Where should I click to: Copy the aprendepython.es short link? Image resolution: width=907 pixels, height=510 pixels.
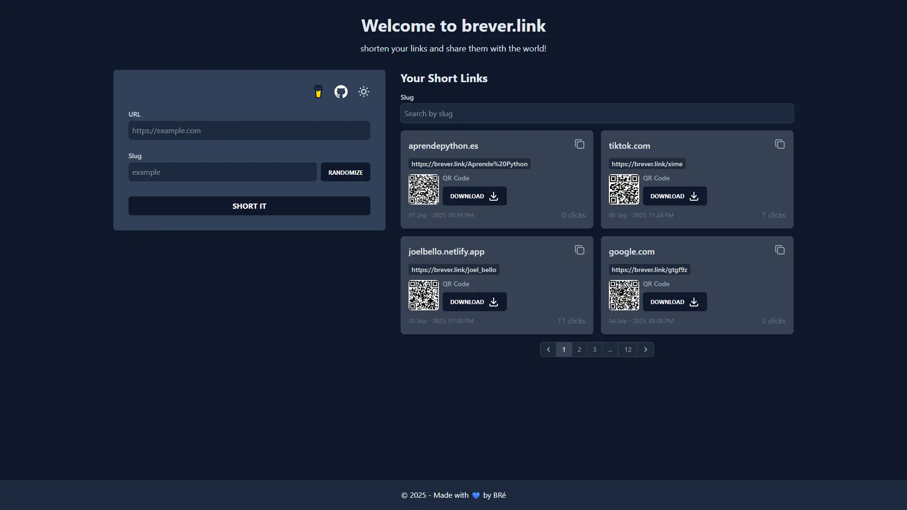click(x=579, y=144)
